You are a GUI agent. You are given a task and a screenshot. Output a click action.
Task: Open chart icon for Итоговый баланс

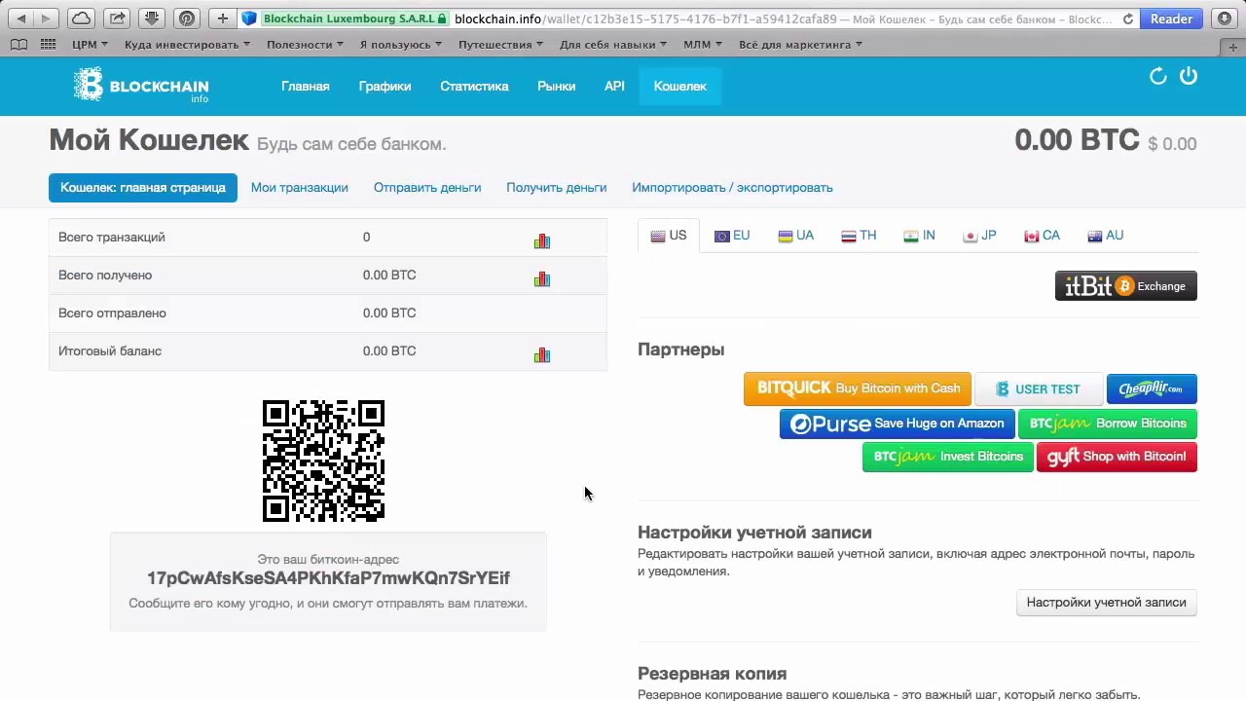click(x=542, y=354)
